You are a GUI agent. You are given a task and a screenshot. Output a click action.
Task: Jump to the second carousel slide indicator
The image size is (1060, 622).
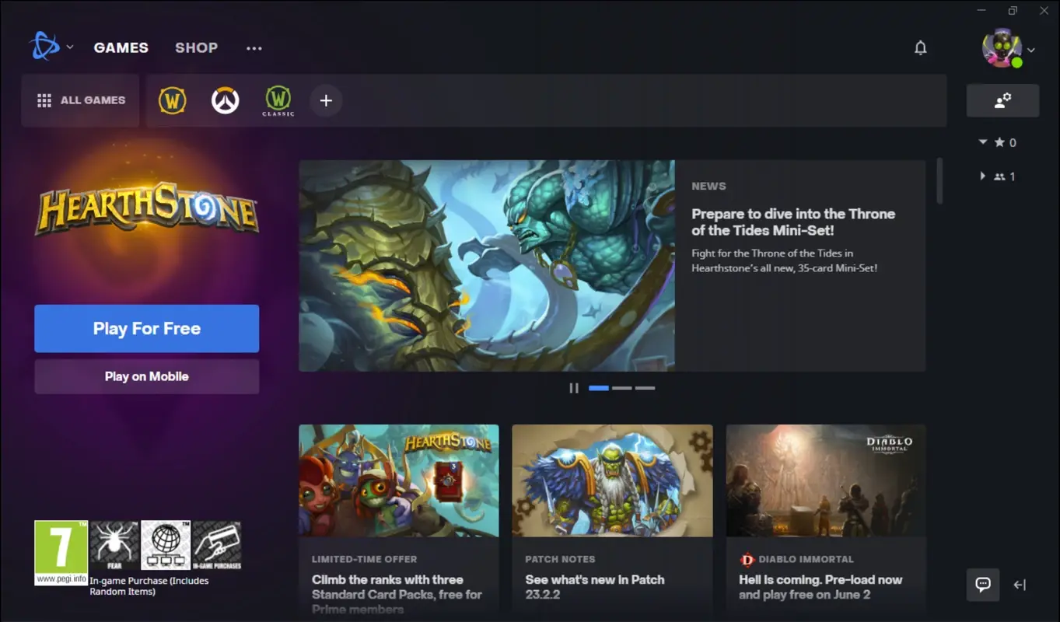(621, 387)
